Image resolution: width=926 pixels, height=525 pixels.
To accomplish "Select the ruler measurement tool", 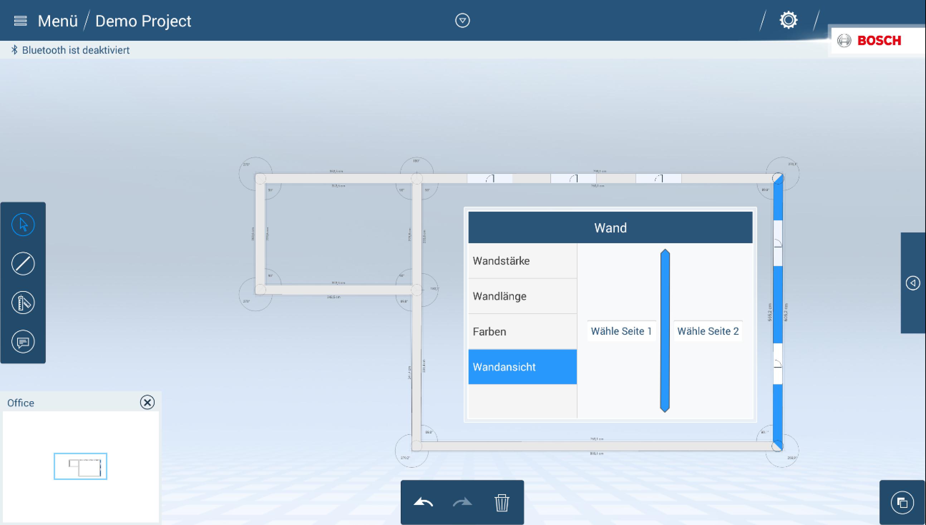I will click(x=23, y=303).
